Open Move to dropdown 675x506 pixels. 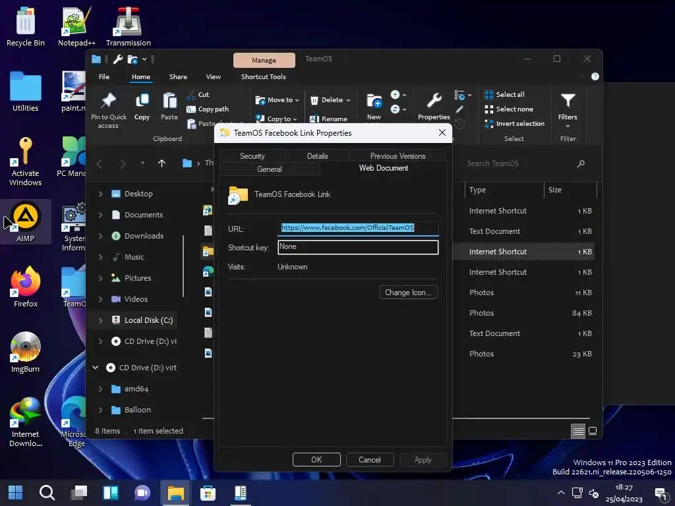pos(278,100)
